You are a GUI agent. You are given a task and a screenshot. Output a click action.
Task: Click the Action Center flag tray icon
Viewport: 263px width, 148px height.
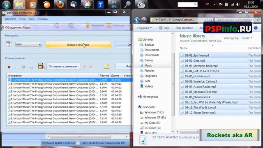click(x=221, y=5)
